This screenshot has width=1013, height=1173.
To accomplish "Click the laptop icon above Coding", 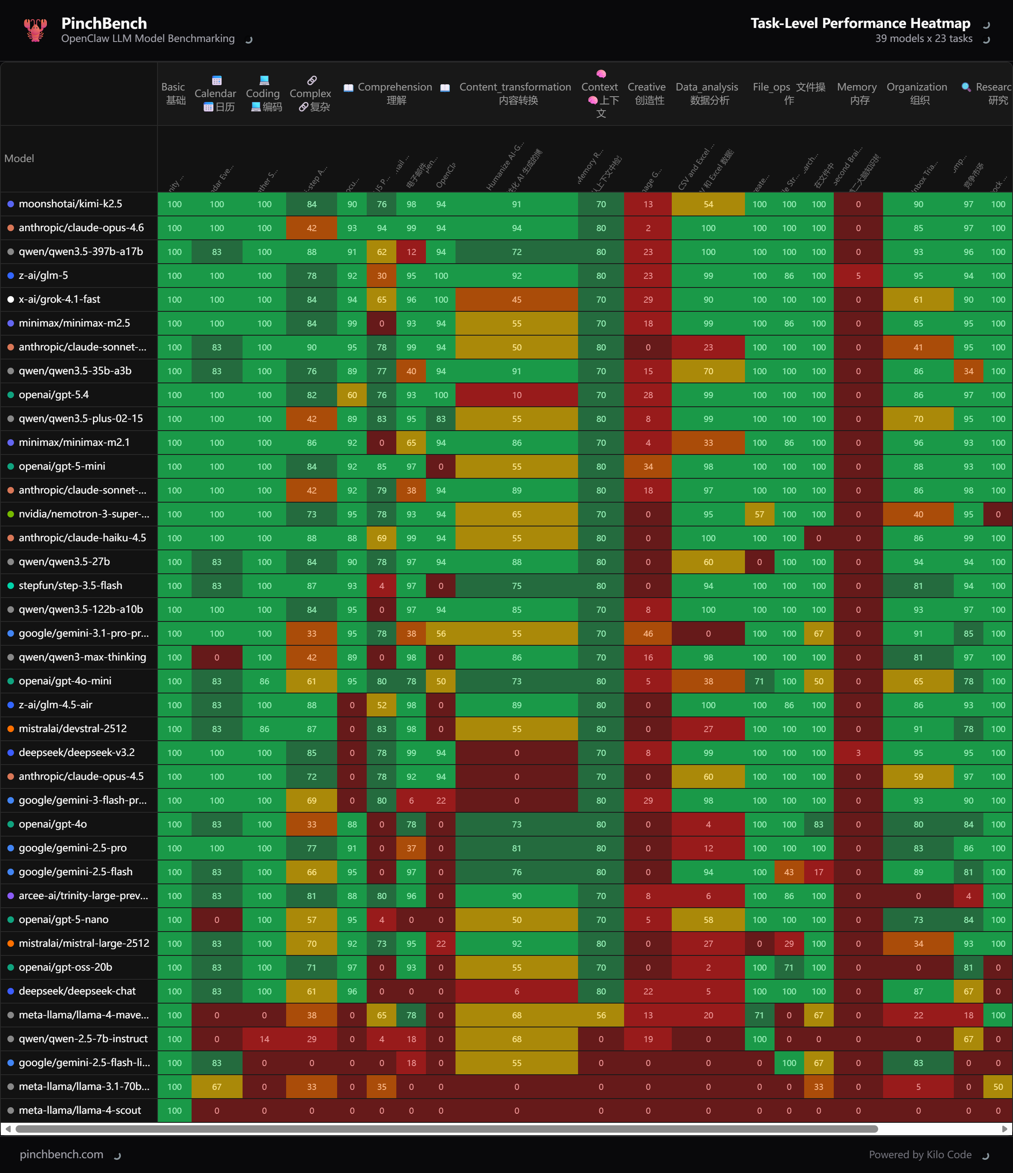I will [x=264, y=80].
